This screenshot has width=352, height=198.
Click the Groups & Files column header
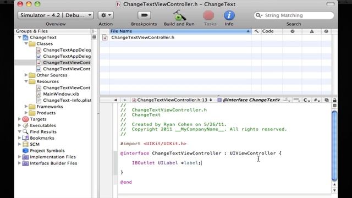point(53,31)
